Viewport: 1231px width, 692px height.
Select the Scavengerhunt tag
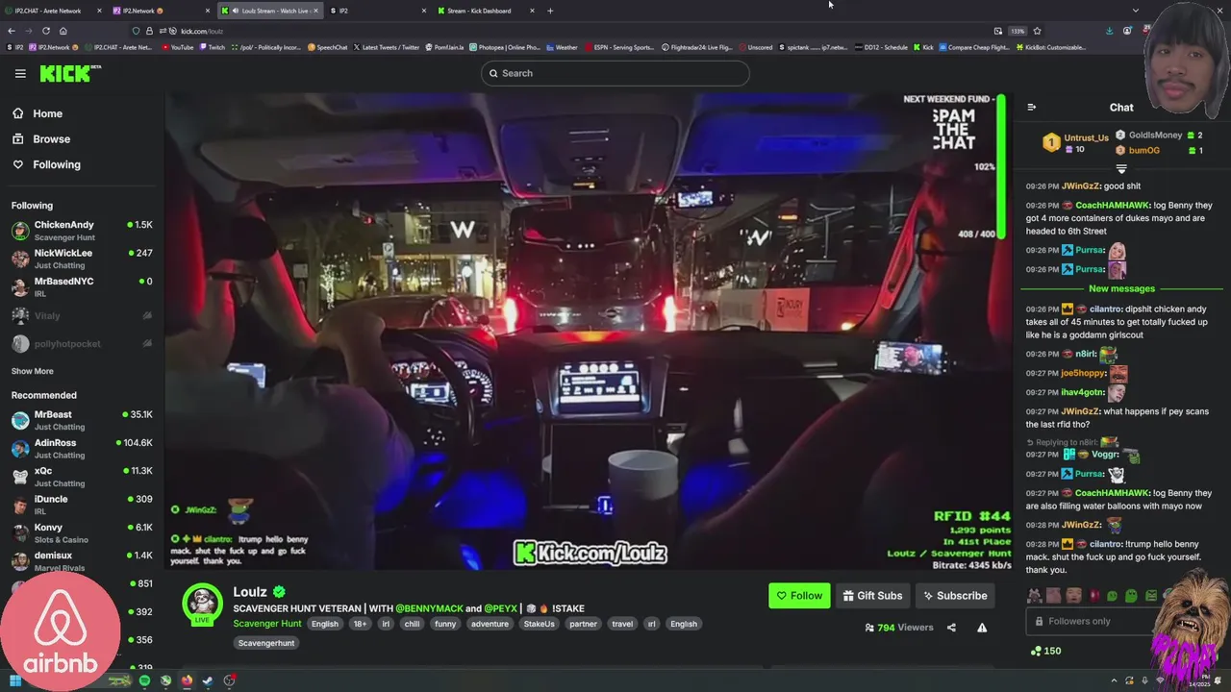tap(266, 643)
